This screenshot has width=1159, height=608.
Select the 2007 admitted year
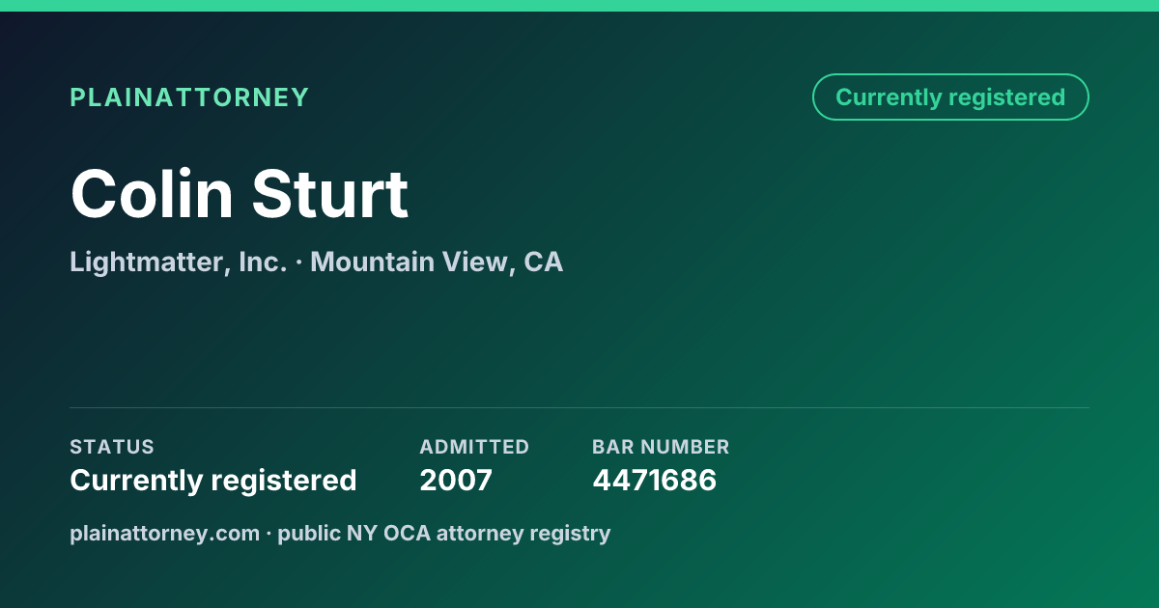[x=456, y=481]
